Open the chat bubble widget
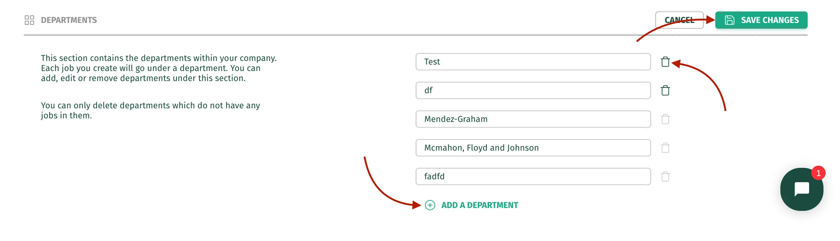Screen dimensions: 840x241 coord(802,189)
